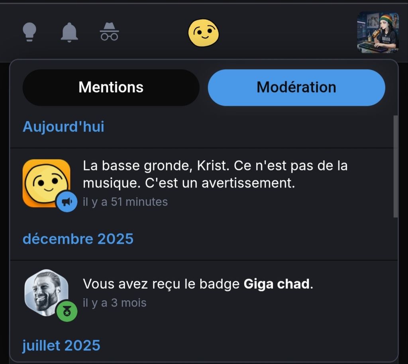The image size is (408, 364).
Task: Click the "il y a 51 minutes" timestamp
Action: (x=125, y=202)
